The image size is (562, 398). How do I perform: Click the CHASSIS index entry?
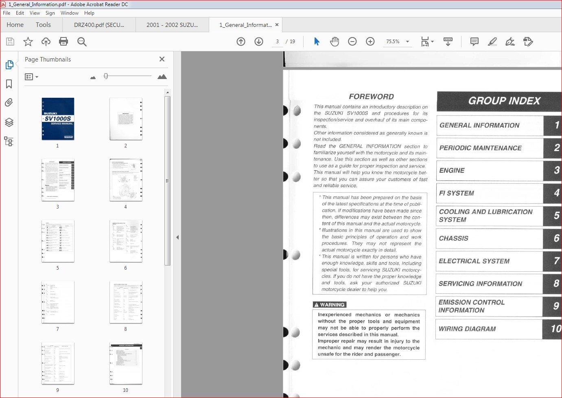499,238
